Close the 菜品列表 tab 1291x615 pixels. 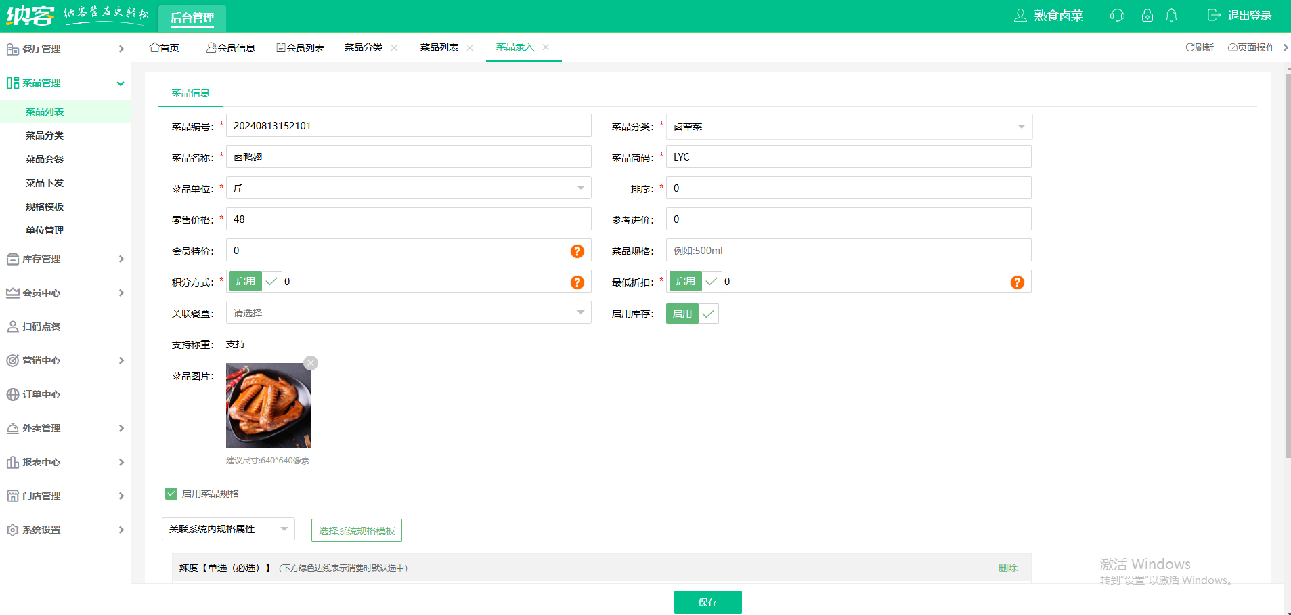(x=470, y=47)
